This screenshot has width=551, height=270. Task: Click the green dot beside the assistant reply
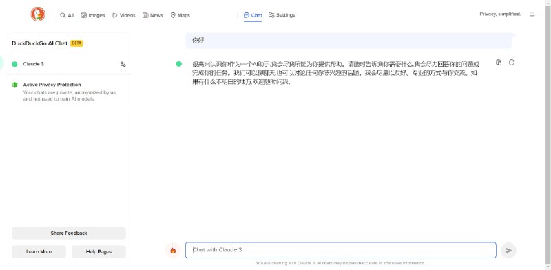coord(179,63)
